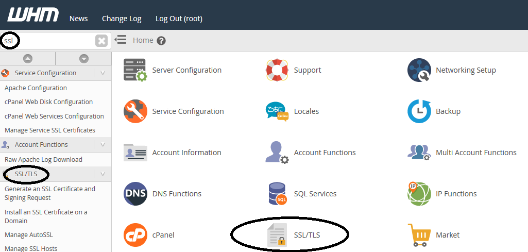This screenshot has width=528, height=252.
Task: Open the News link in header
Action: 78,19
